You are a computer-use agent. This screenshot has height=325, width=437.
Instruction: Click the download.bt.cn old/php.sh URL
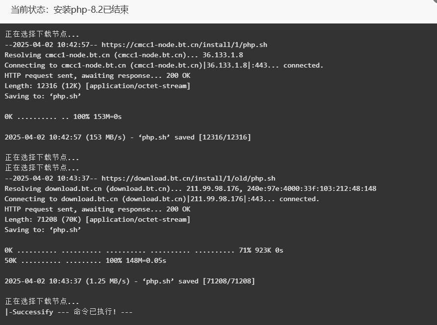pyautogui.click(x=188, y=178)
